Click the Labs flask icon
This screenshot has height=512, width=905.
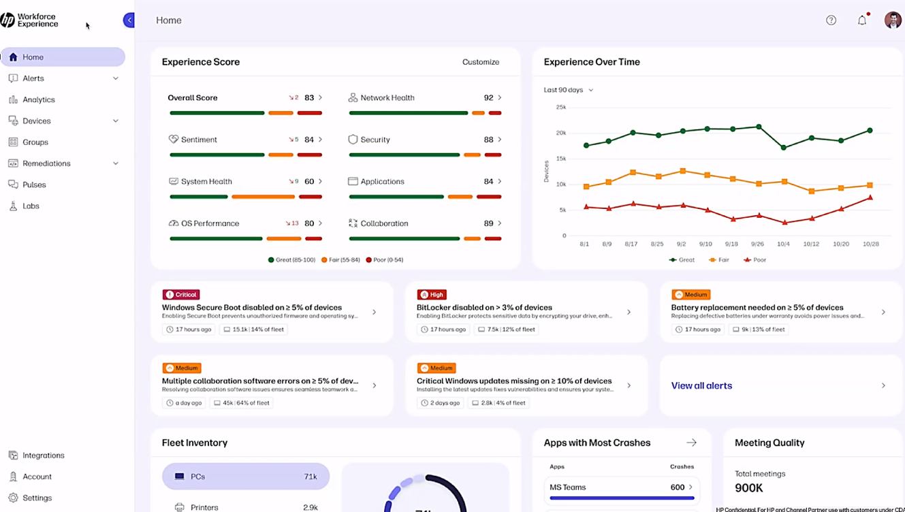pyautogui.click(x=13, y=206)
